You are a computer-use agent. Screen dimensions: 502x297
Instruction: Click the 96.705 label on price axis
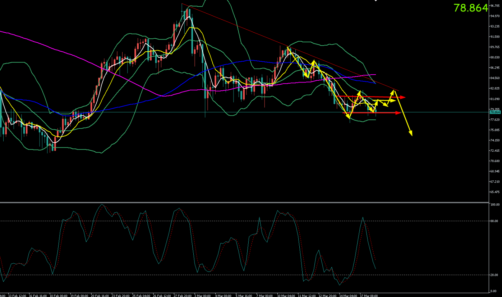(x=494, y=6)
